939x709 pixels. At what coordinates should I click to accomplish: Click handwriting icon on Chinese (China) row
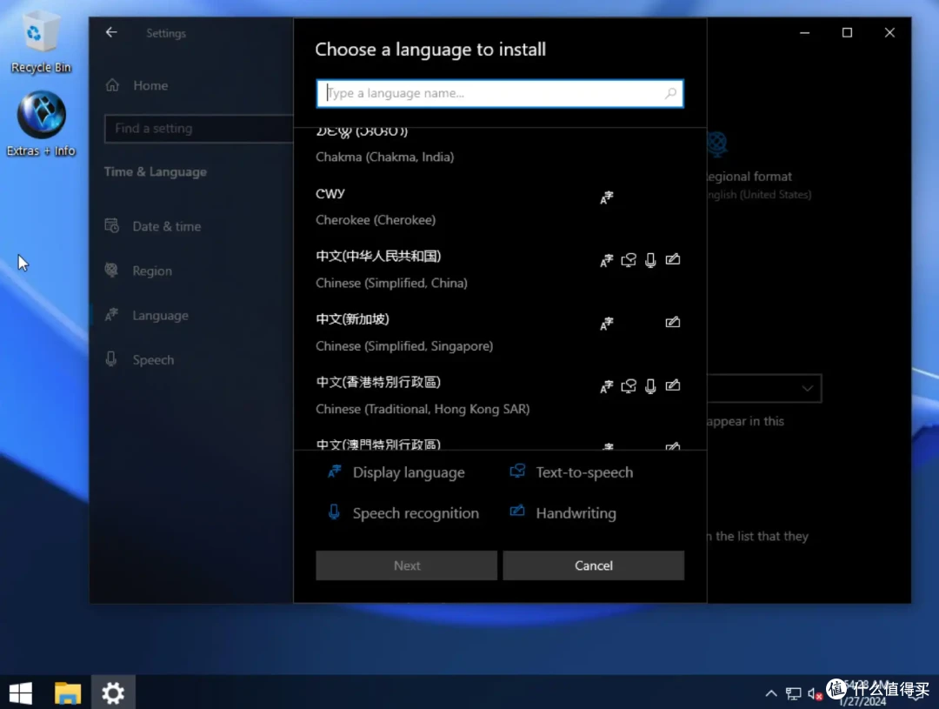coord(672,259)
